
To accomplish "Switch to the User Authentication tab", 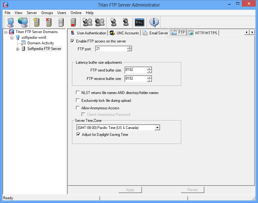I will click(x=88, y=33).
